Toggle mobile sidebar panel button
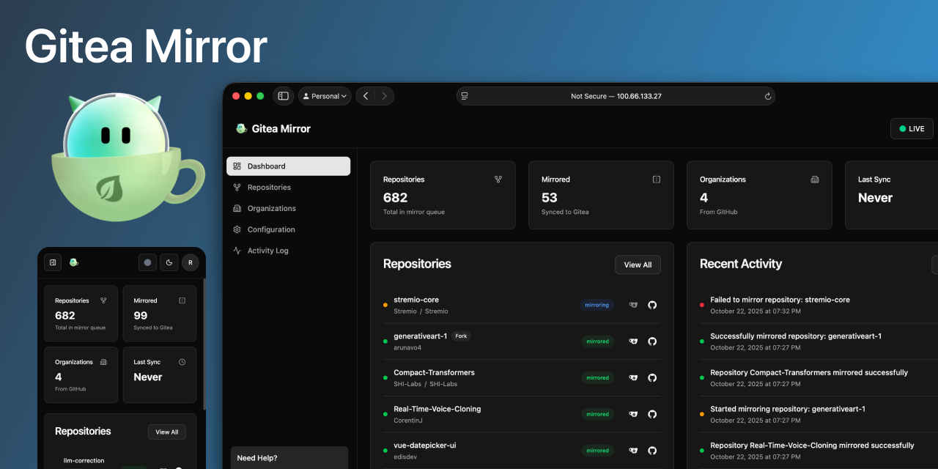This screenshot has height=469, width=938. click(x=53, y=262)
